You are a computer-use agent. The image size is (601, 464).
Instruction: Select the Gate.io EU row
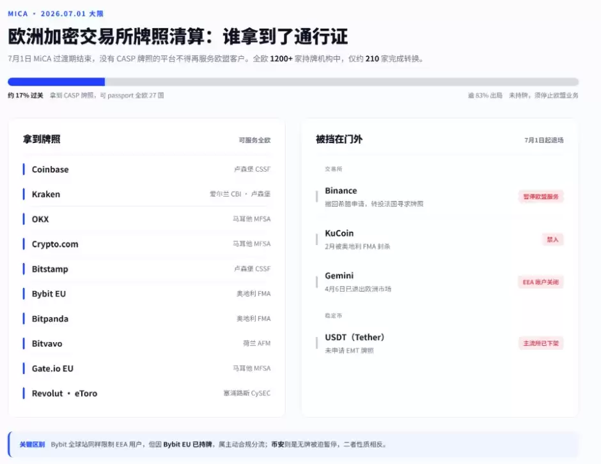coord(146,368)
